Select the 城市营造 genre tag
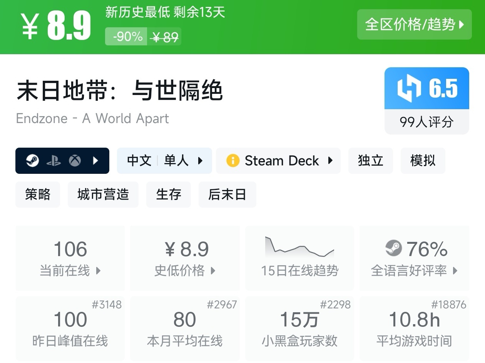Viewport: 485px width, 363px height. [103, 195]
